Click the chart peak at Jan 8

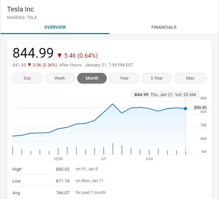pos(113,104)
